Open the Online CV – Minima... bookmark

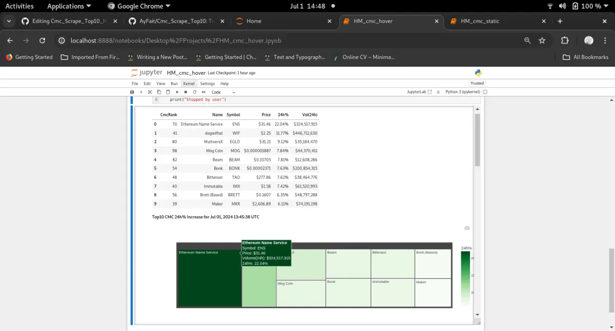[363, 57]
